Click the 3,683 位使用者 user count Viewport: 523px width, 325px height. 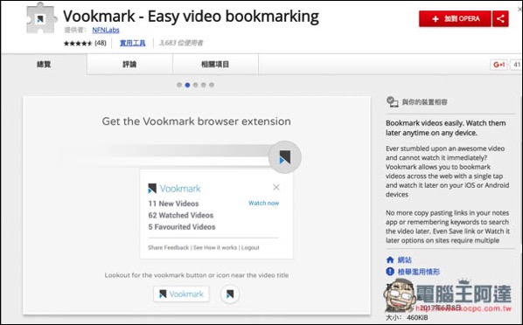181,43
